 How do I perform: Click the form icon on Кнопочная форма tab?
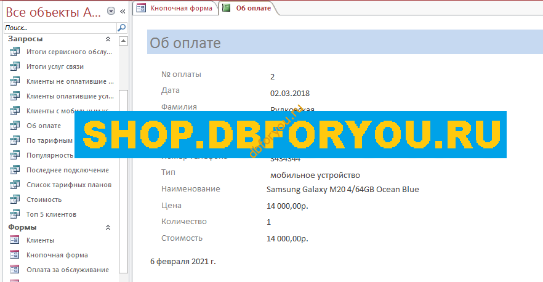tap(142, 8)
